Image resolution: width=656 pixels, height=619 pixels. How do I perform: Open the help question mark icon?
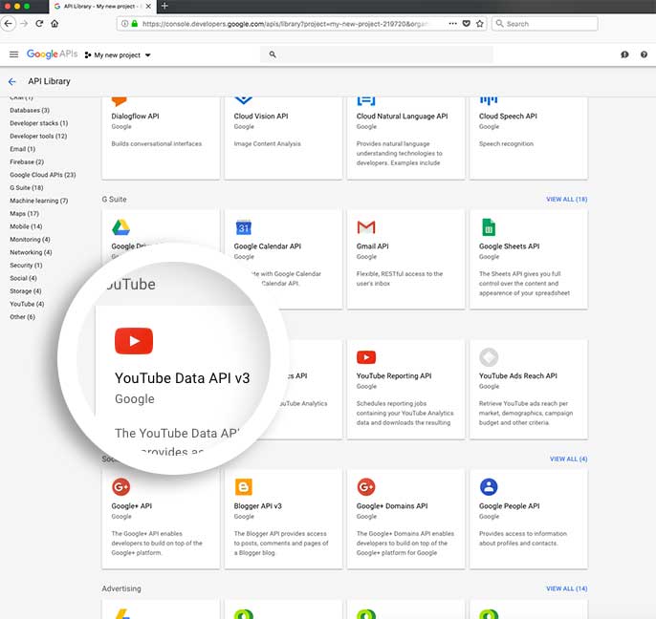[644, 54]
